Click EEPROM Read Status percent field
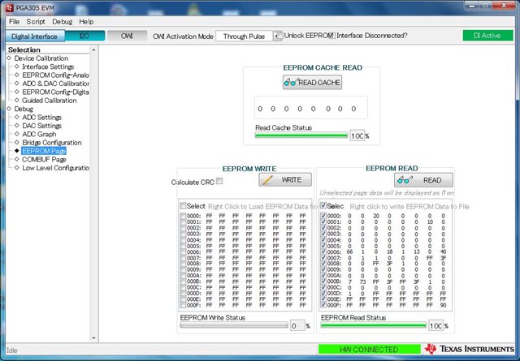The height and width of the screenshot is (361, 520). (435, 326)
